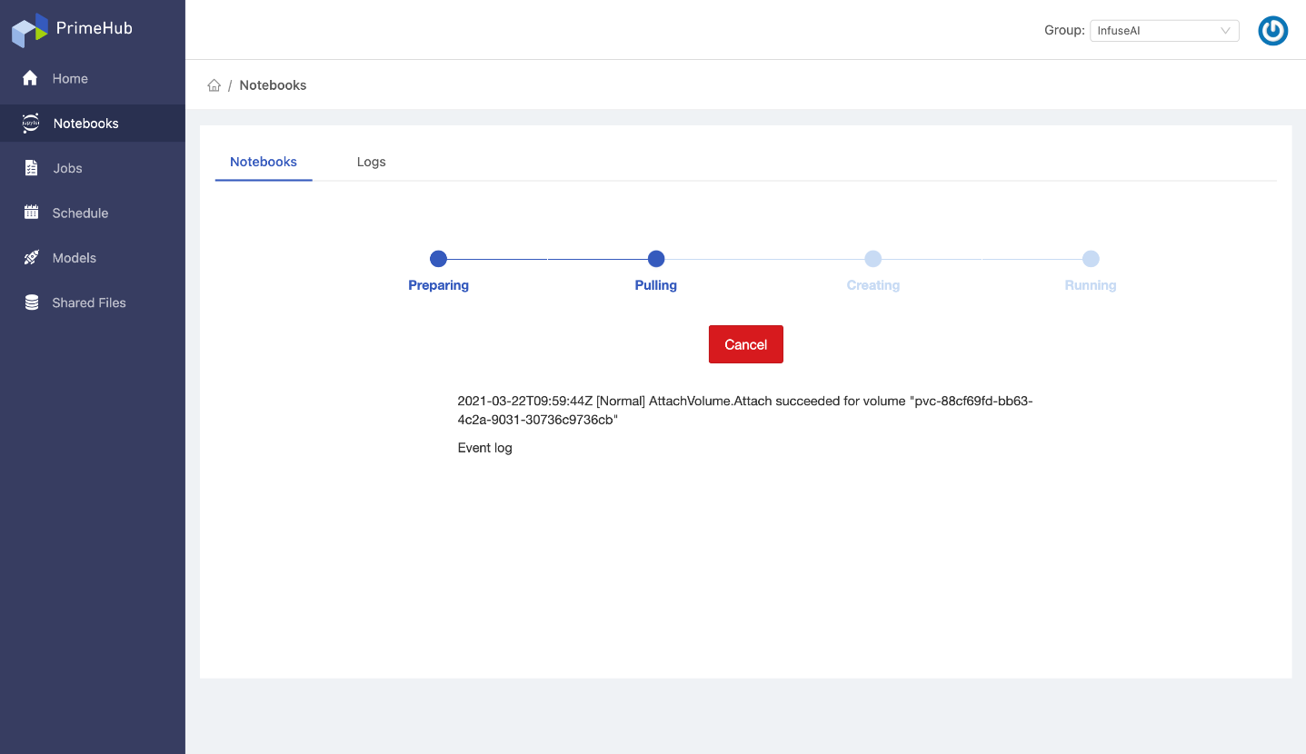This screenshot has width=1306, height=754.
Task: Click the Schedule calendar icon in sidebar
Action: point(31,213)
